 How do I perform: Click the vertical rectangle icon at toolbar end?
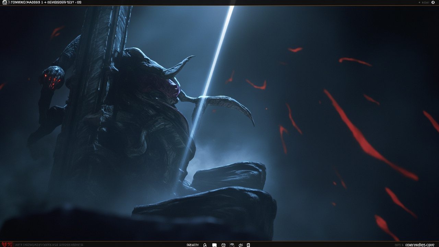pyautogui.click(x=248, y=245)
